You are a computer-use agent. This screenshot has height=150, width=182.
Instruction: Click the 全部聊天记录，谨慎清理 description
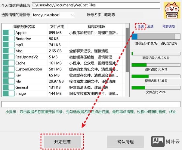pos(89,51)
